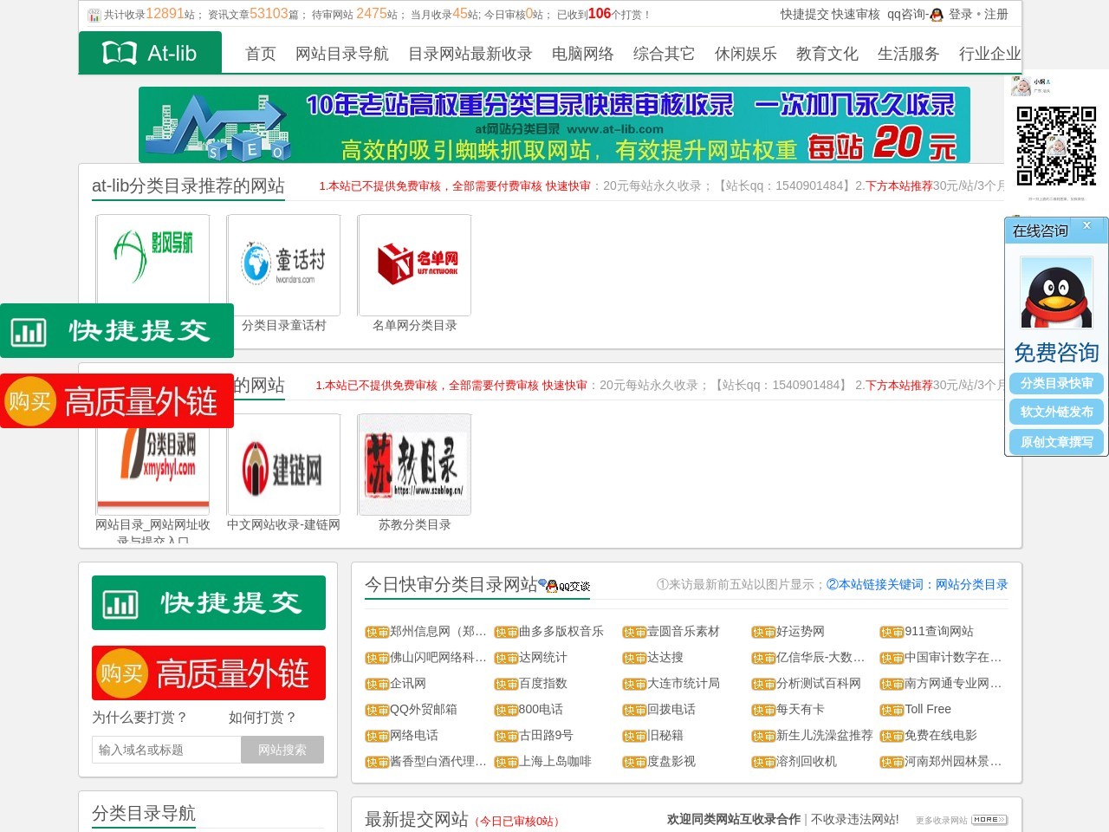
Task: Click the QQ交谈 chat icon
Action: (x=567, y=586)
